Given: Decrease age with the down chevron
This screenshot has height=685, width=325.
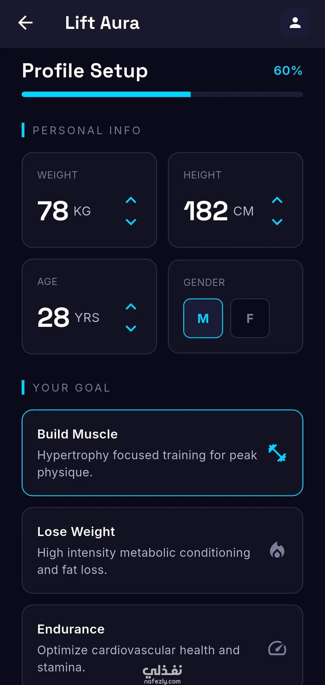Looking at the screenshot, I should tap(131, 328).
